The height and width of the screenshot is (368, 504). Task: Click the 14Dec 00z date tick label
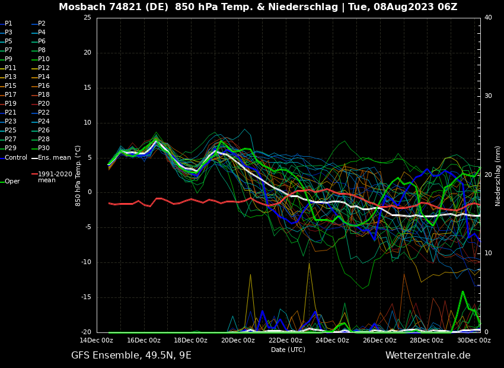[97, 341]
